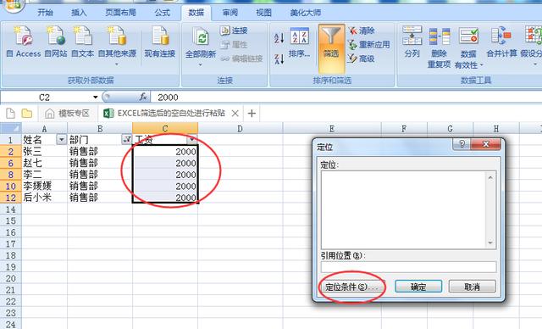
Task: Open Advanced filter (高级)
Action: click(x=362, y=59)
